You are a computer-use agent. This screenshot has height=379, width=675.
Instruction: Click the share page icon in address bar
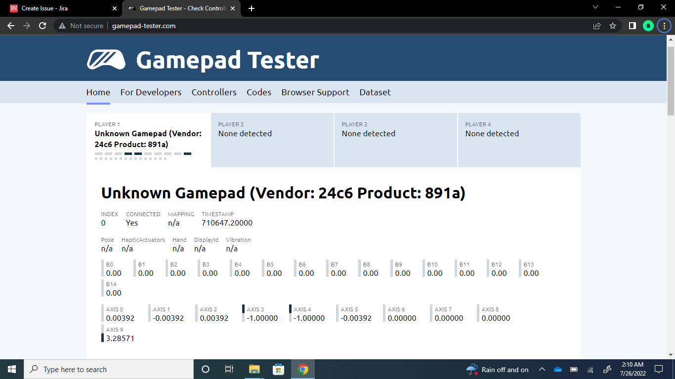[x=597, y=26]
